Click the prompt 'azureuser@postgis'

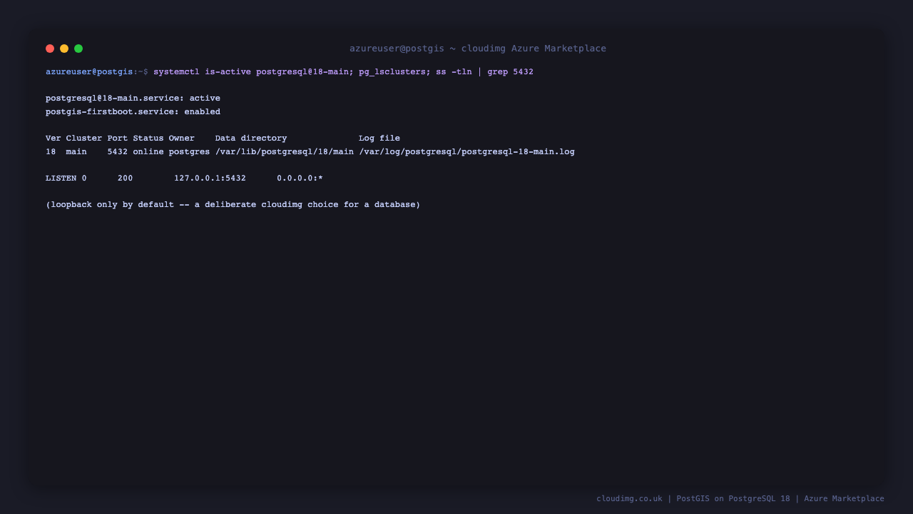[x=89, y=72]
